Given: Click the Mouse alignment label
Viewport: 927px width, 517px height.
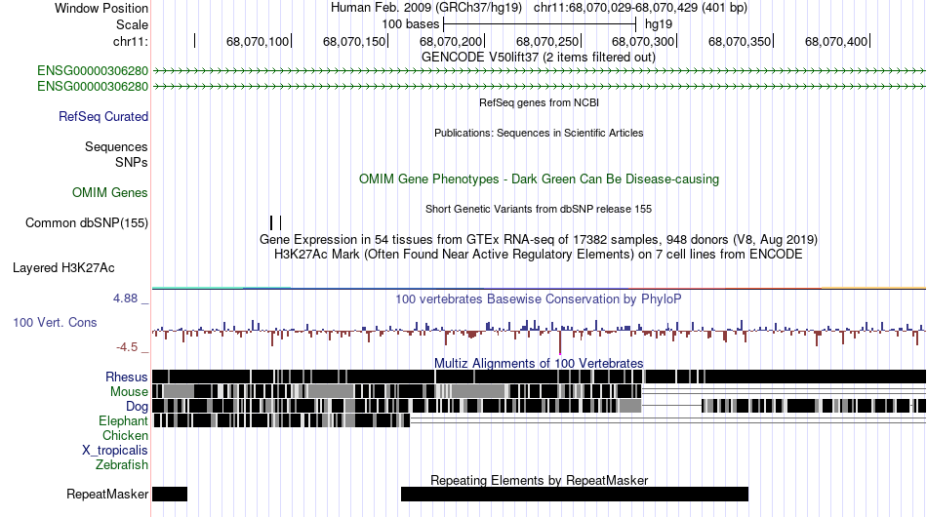Looking at the screenshot, I should [x=129, y=392].
